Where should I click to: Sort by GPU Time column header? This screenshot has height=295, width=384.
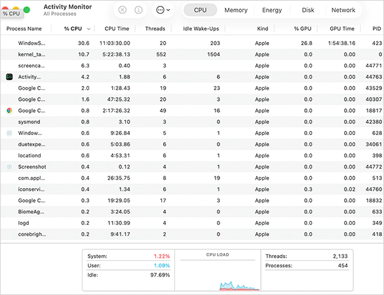[342, 29]
